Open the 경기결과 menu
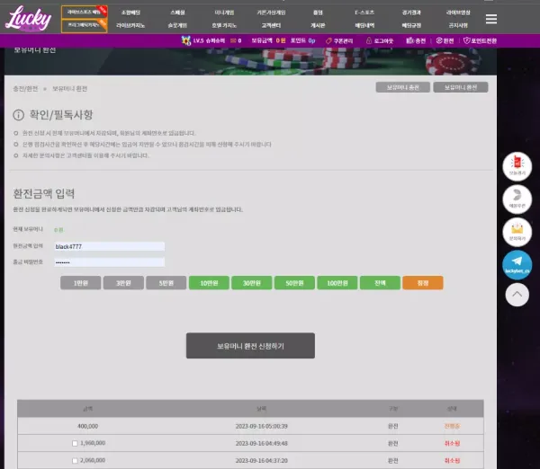 [x=411, y=13]
